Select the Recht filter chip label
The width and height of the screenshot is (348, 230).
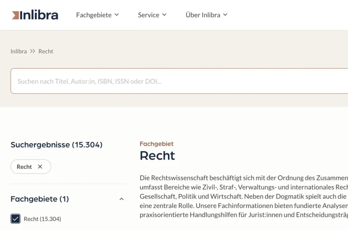click(24, 167)
